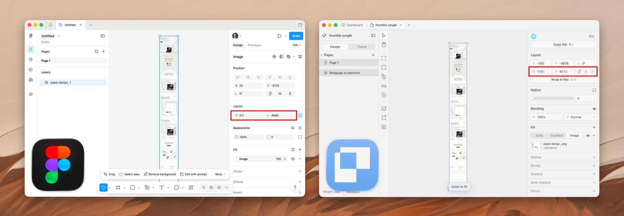Open the Dashboard tab in right window
Screen dimensions: 624x216
[x=352, y=25]
